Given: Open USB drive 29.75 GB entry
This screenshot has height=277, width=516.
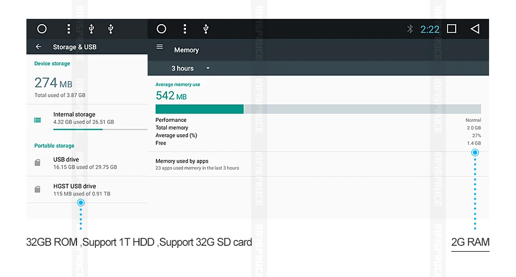Looking at the screenshot, I should (87, 163).
